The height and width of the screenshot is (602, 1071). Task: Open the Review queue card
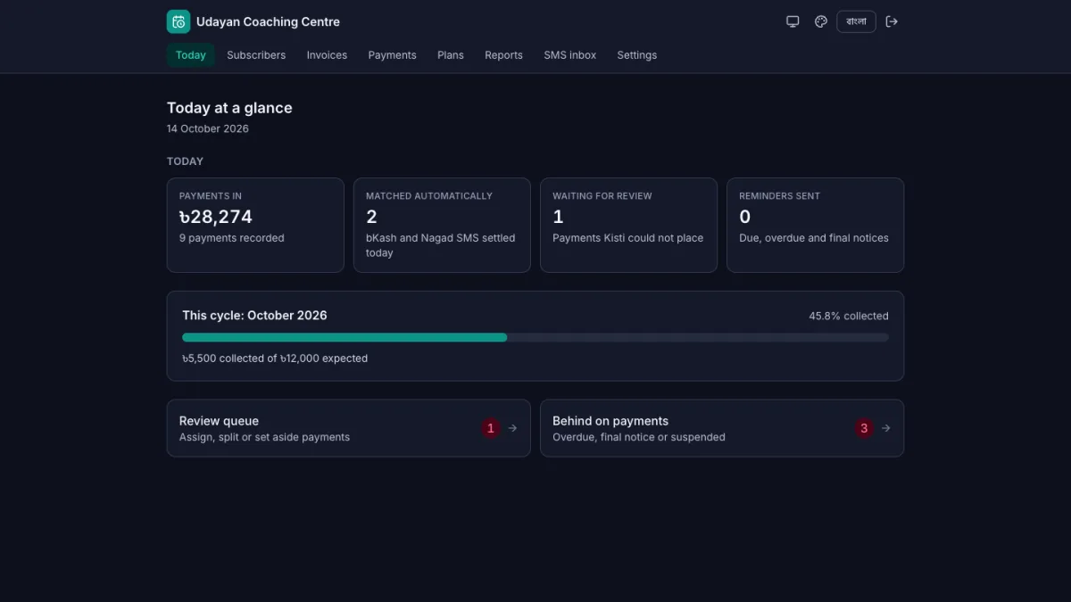pyautogui.click(x=349, y=428)
